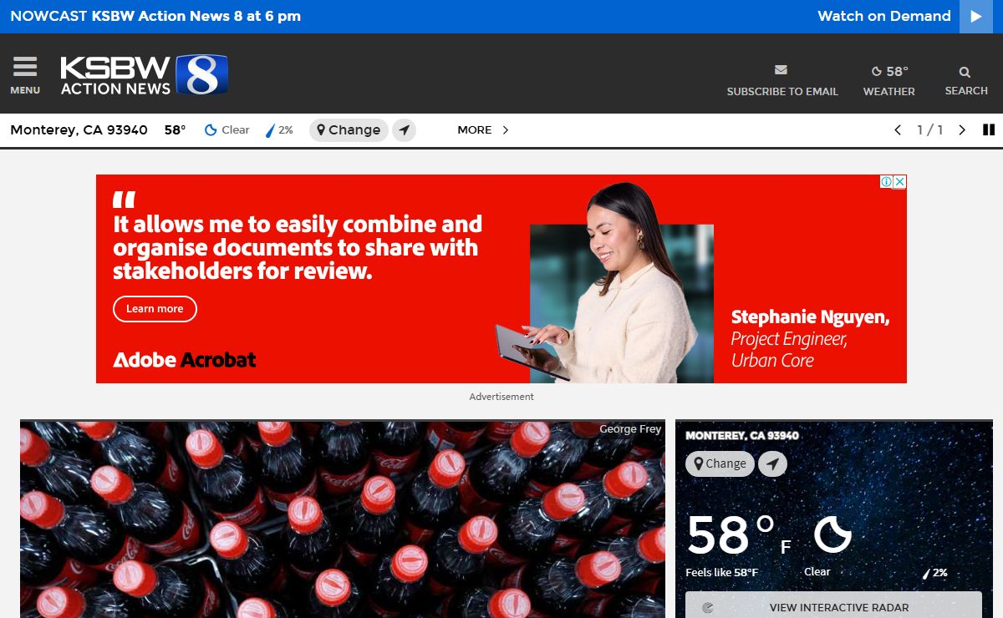Screen dimensions: 1003x618
Task: Click Change location in weather ticker bar
Action: (x=349, y=130)
